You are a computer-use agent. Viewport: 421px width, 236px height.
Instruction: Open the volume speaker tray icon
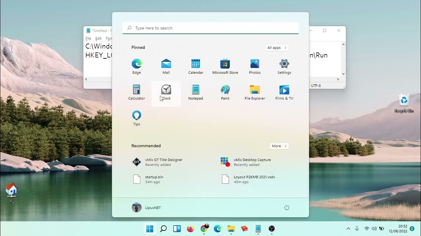coord(374,229)
